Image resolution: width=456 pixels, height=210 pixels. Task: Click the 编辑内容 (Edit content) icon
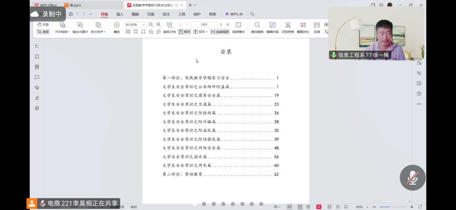point(273,25)
